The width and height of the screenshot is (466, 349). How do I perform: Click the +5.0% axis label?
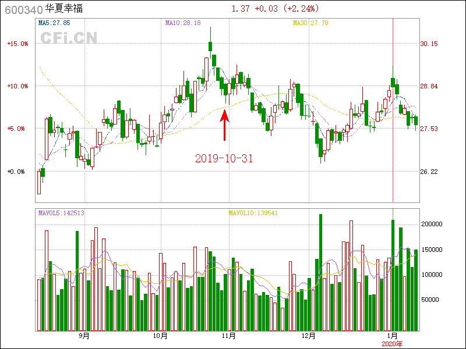coord(16,129)
